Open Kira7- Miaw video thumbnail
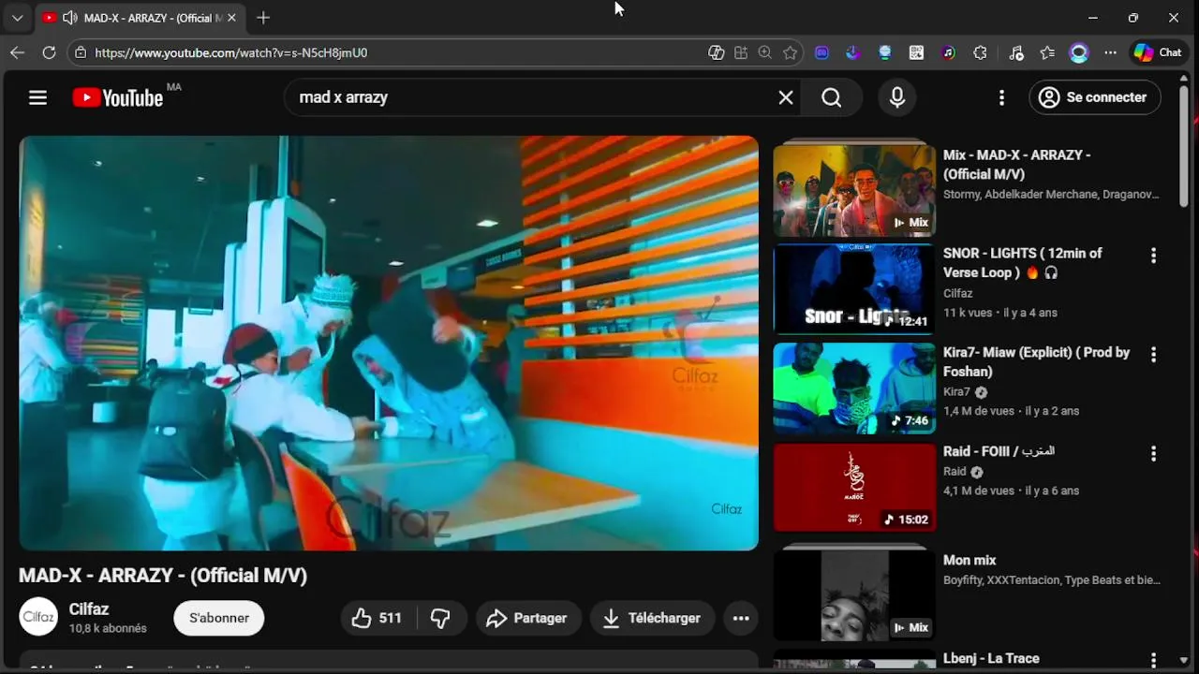The image size is (1199, 674). (854, 388)
